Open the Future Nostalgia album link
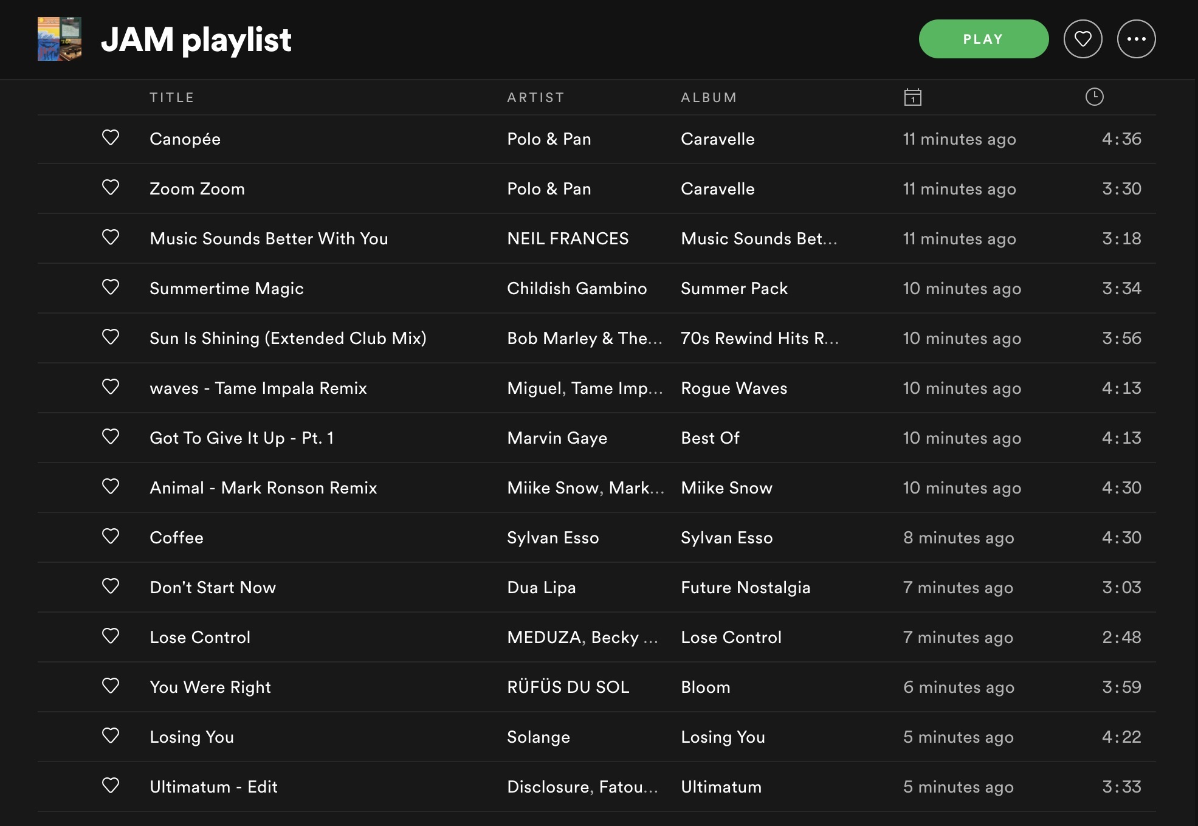1198x826 pixels. coord(745,588)
